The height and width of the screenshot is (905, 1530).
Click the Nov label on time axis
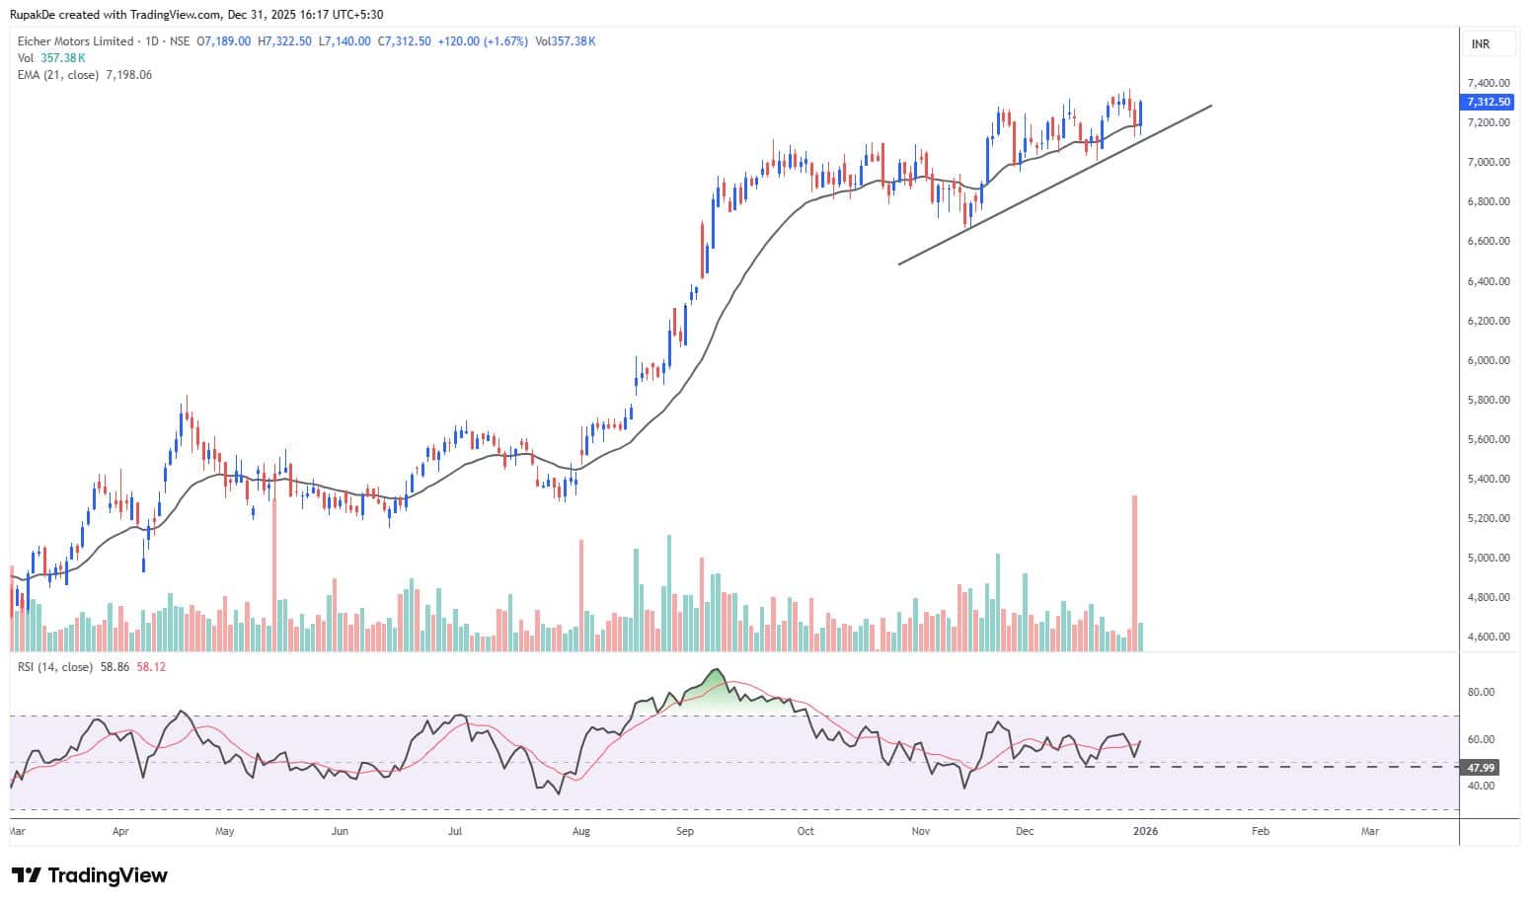(921, 831)
